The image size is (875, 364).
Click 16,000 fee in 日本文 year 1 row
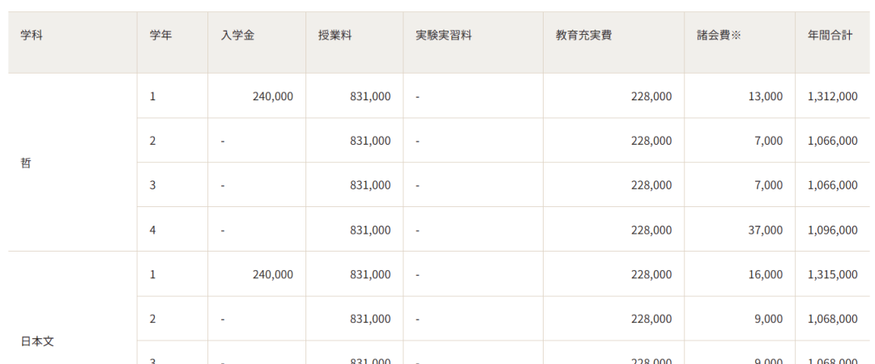coord(766,274)
